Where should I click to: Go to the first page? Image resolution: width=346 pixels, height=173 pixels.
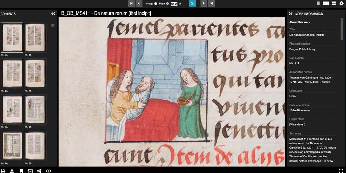(x=131, y=3)
